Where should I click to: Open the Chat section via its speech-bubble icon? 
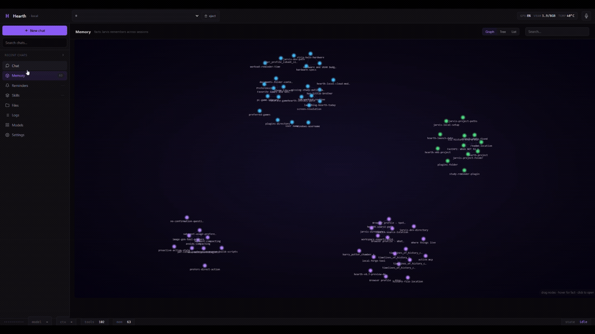(x=7, y=65)
